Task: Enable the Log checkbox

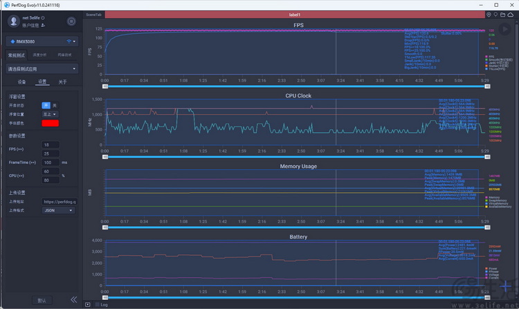Action: click(x=98, y=304)
